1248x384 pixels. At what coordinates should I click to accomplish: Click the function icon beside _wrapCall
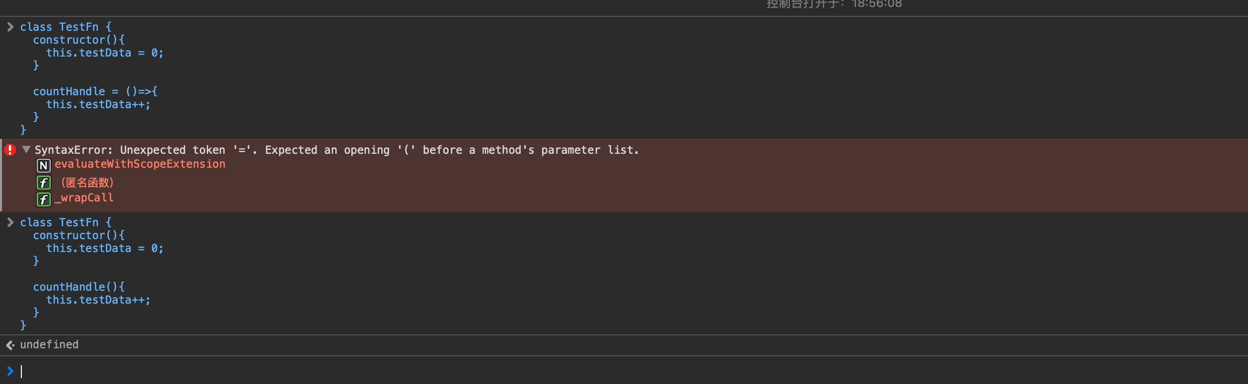[x=44, y=199]
